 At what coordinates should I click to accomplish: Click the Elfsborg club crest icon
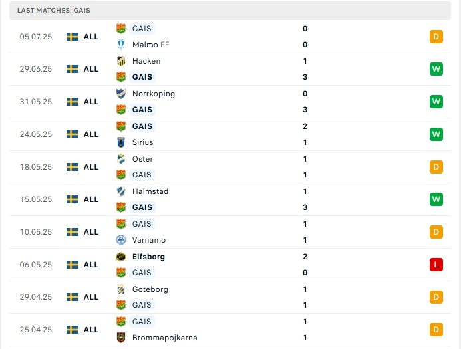[121, 257]
